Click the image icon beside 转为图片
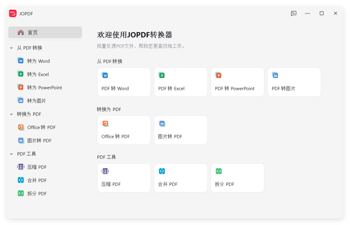Viewport: 350px width, 225px height. (x=21, y=100)
